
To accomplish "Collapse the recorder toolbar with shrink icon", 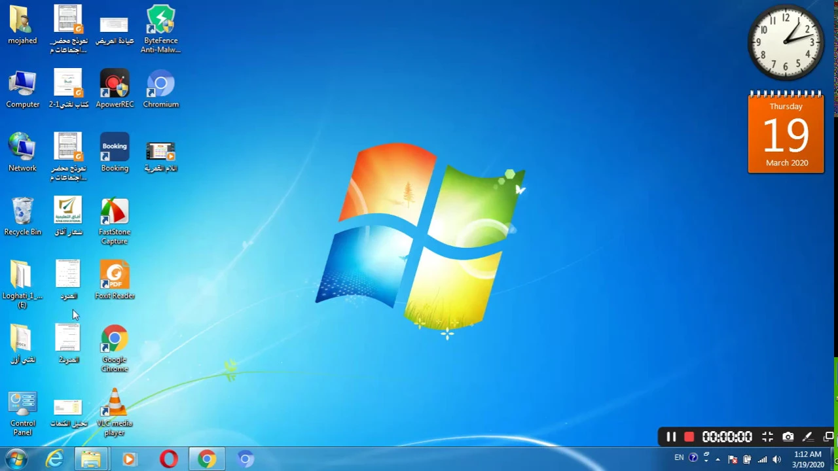I will (767, 437).
